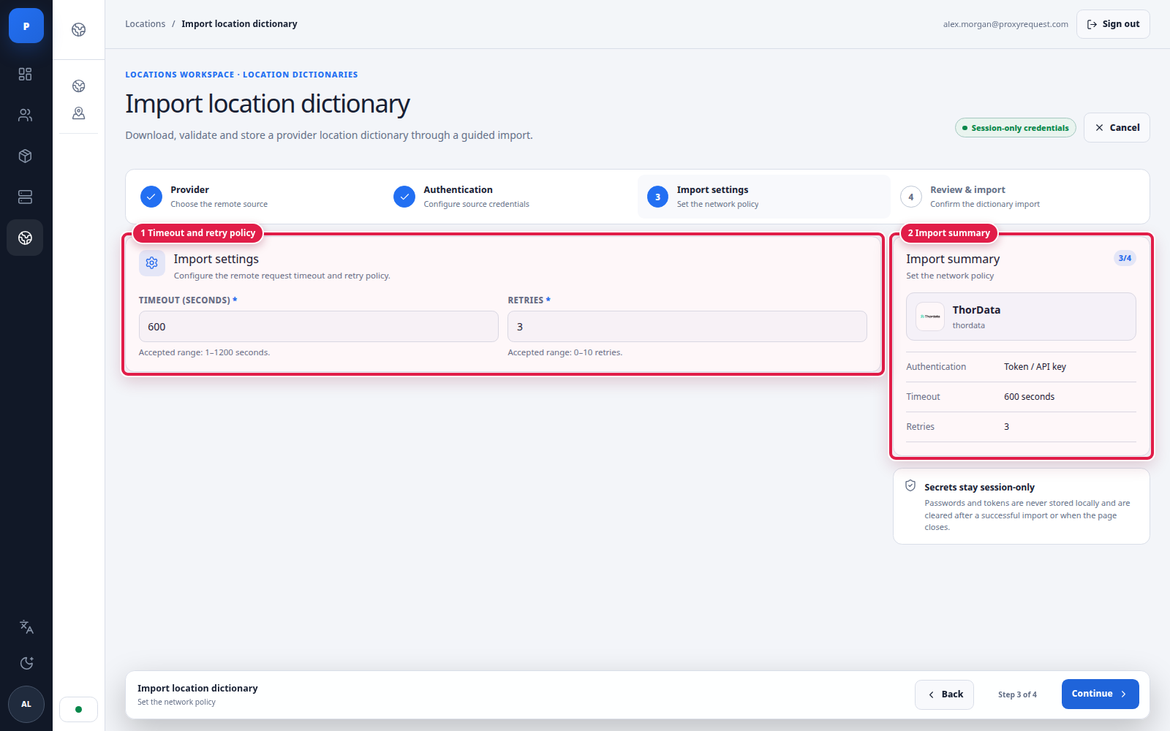The height and width of the screenshot is (731, 1170).
Task: Click the 'Step 3 of 4' text
Action: click(1017, 694)
